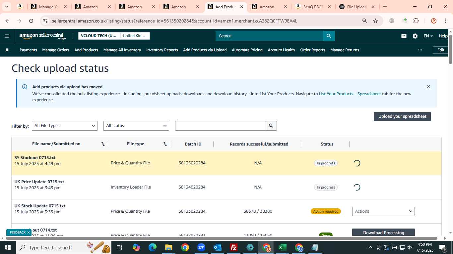Open Chrome extensions puzzle icon
The image size is (453, 254).
(x=416, y=21)
